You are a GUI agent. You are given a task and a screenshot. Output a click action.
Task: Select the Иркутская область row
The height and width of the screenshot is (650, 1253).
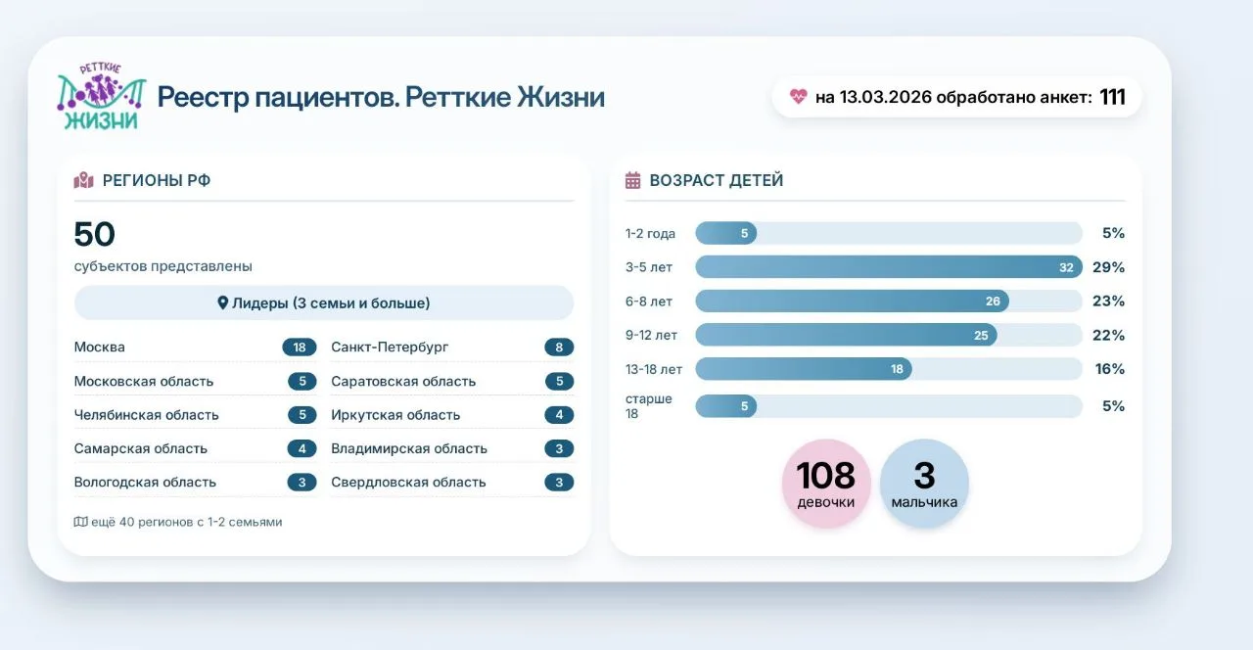click(452, 415)
